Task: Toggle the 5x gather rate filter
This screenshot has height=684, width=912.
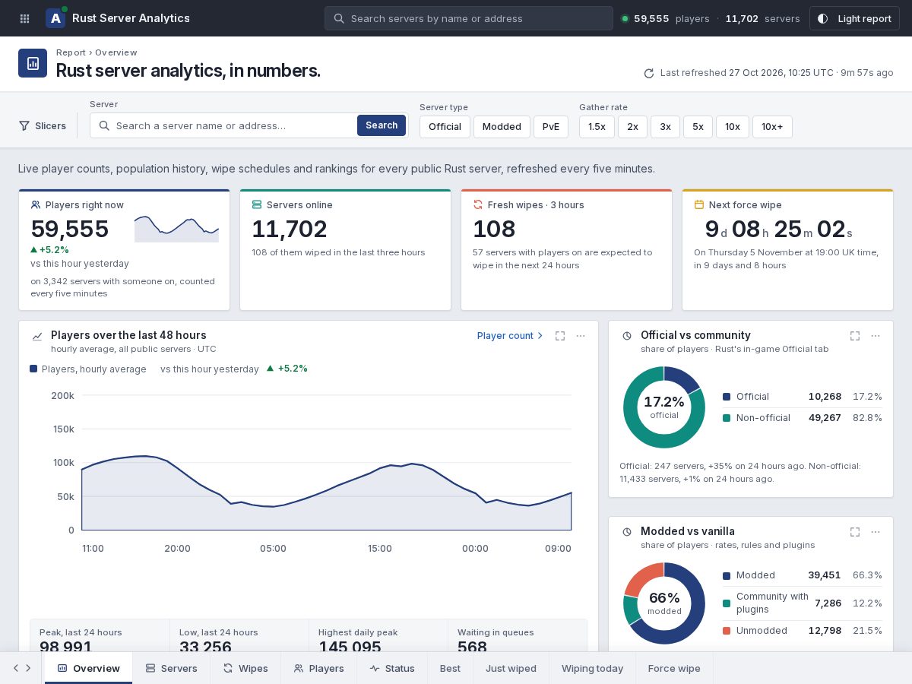Action: tap(698, 127)
